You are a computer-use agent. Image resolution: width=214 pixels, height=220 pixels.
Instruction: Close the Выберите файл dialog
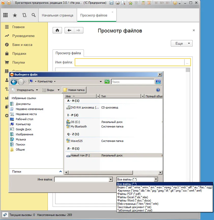pyautogui.click(x=160, y=74)
